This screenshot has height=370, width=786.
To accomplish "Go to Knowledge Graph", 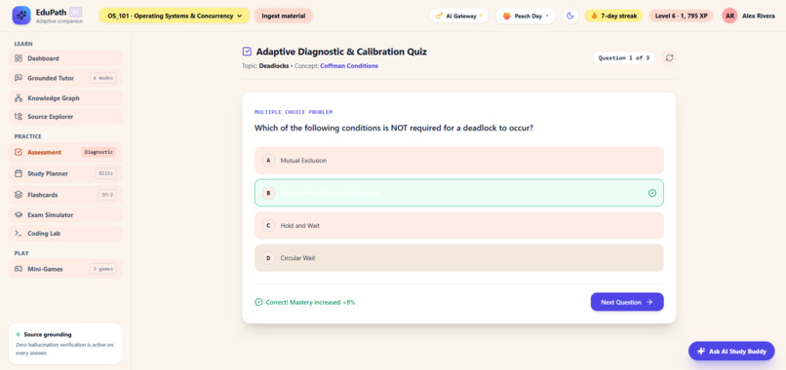I will point(65,98).
